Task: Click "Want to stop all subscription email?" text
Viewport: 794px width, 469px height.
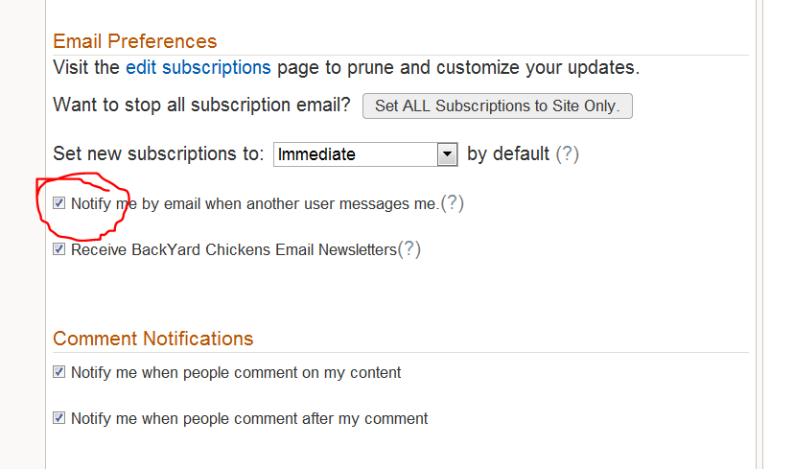Action: [202, 105]
